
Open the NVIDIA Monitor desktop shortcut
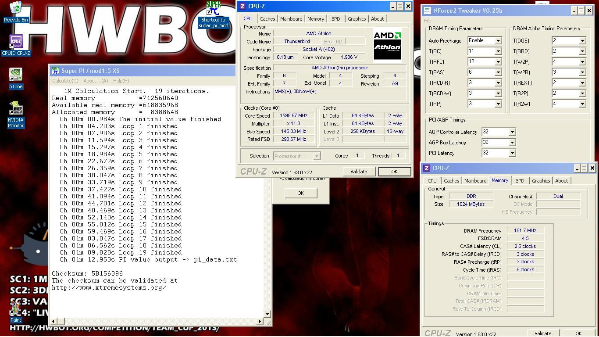[x=16, y=115]
